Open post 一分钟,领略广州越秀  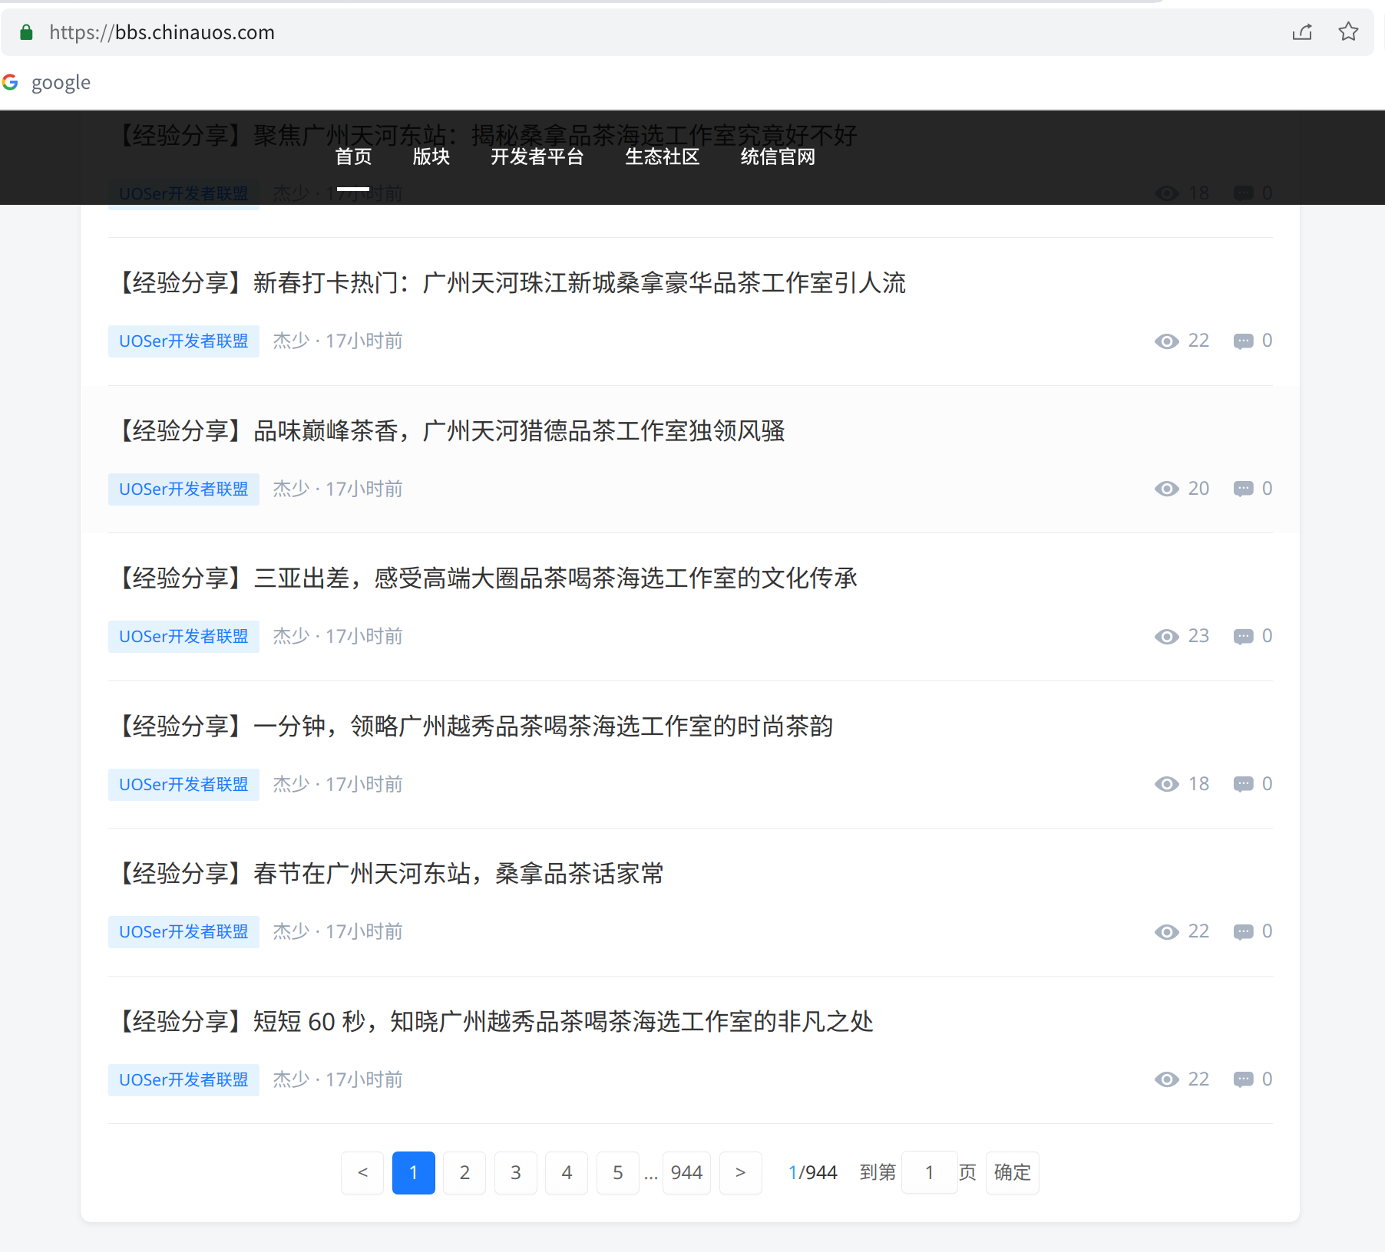coord(471,726)
